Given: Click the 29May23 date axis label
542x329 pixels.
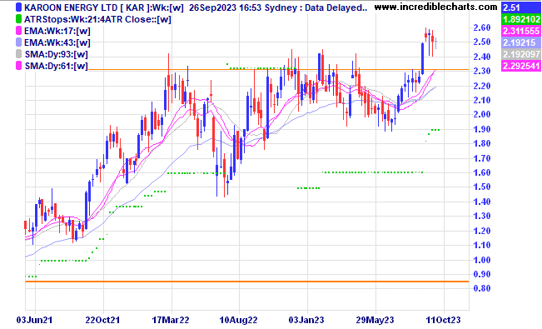Looking at the screenshot, I should click(x=375, y=320).
